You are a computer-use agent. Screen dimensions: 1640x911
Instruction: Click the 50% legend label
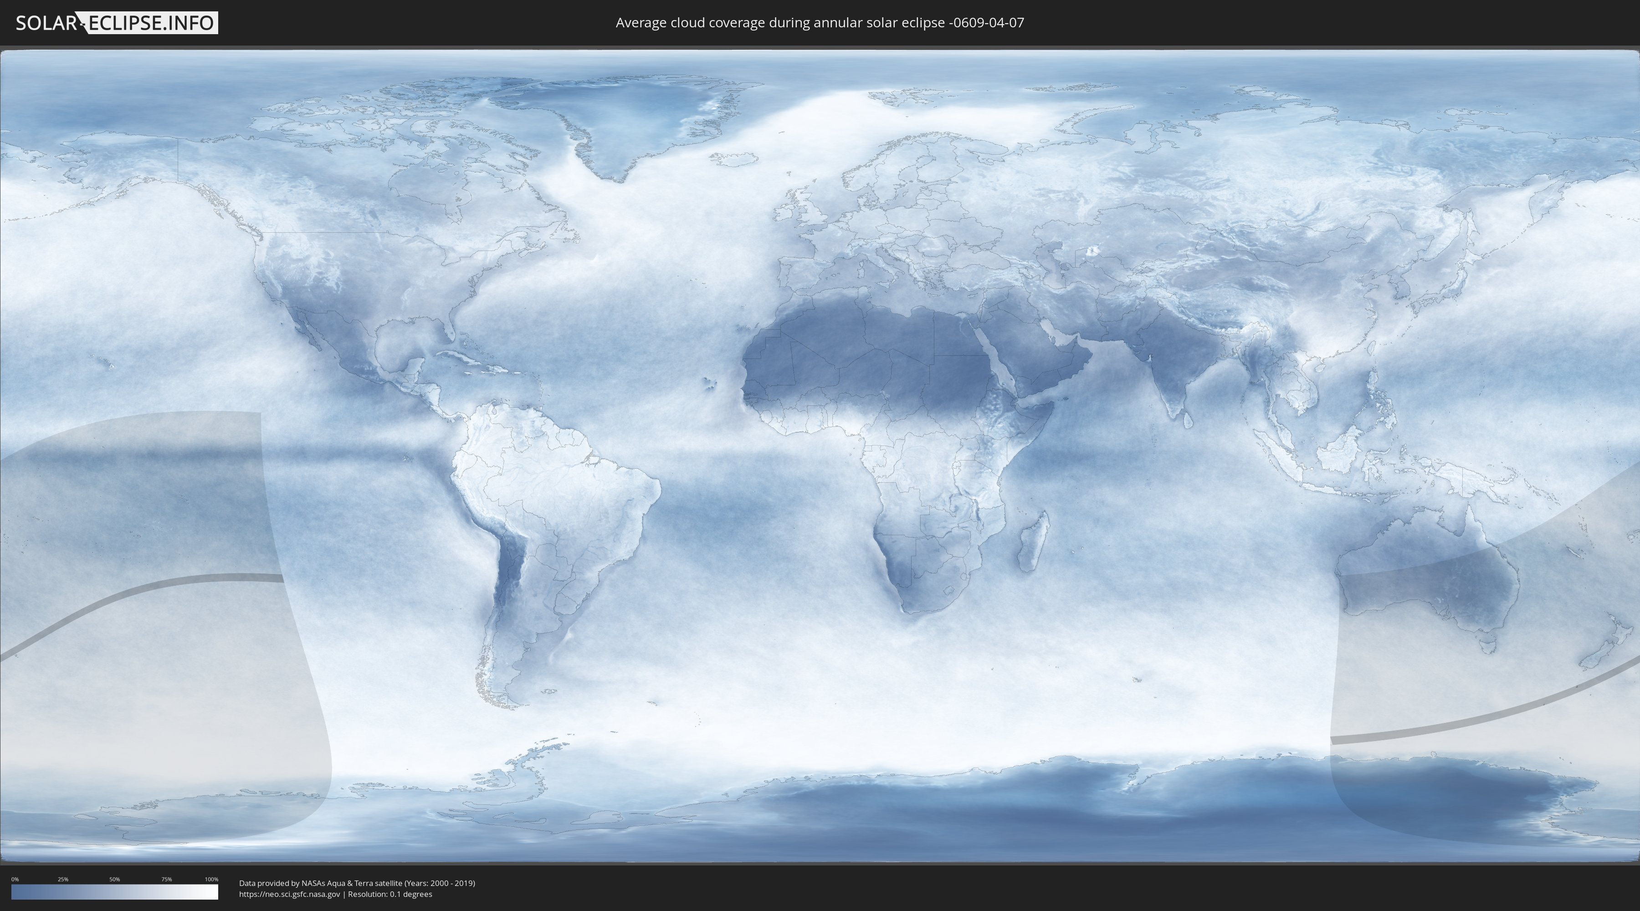(115, 879)
